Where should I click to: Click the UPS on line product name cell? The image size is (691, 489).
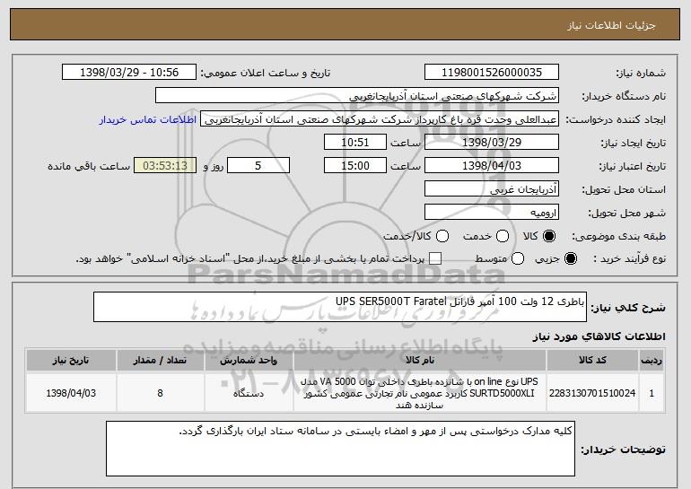pos(420,393)
